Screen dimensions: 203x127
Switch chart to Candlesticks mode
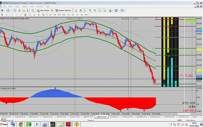[x=81, y=10]
